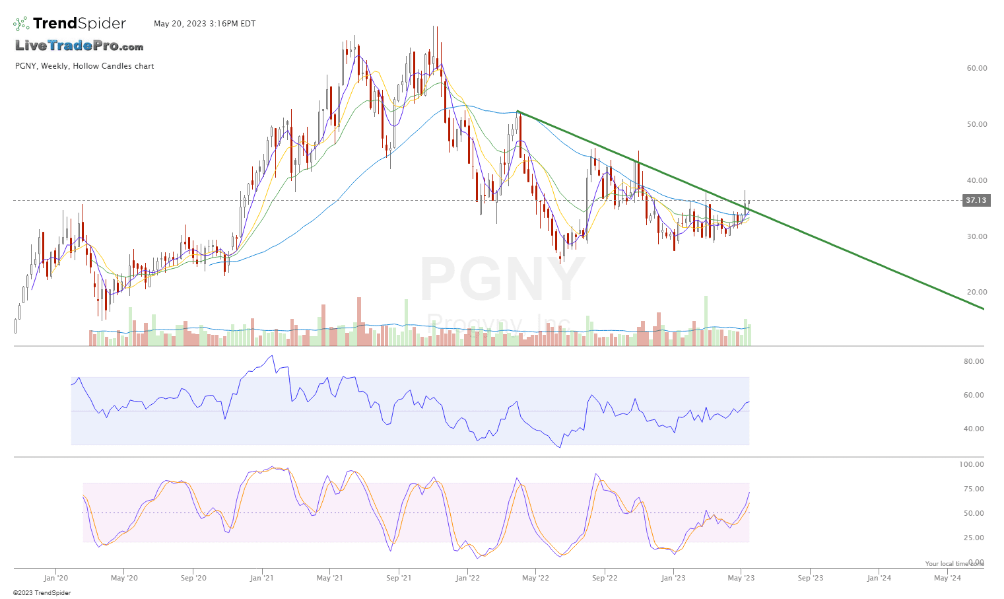The height and width of the screenshot is (599, 1004).
Task: Click the May 20, 2023 timestamp
Action: coord(205,24)
